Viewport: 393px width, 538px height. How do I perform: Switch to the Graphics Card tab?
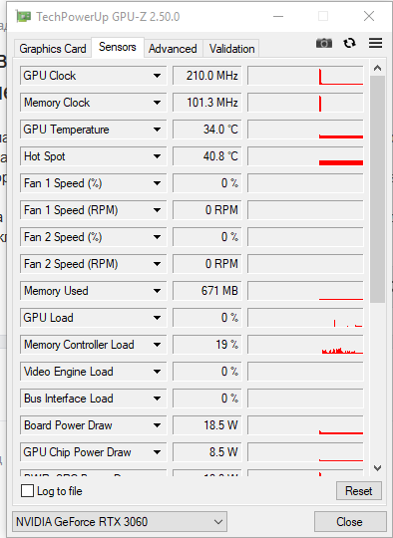pyautogui.click(x=53, y=49)
